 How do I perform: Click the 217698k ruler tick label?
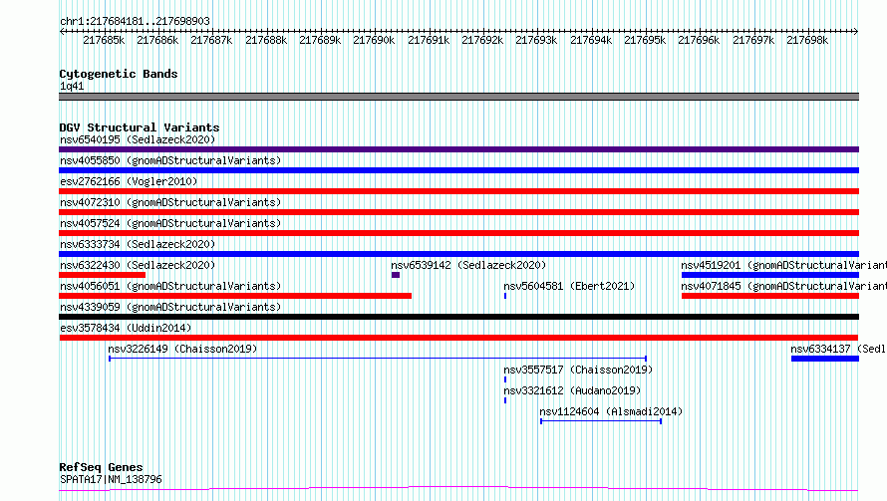(807, 40)
